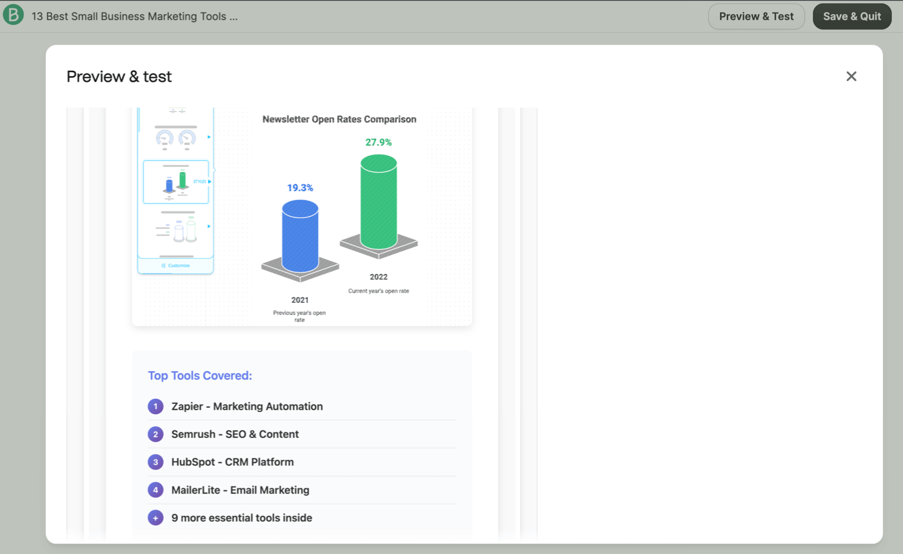
Task: Click the green 2022 cylinder bar
Action: [379, 202]
